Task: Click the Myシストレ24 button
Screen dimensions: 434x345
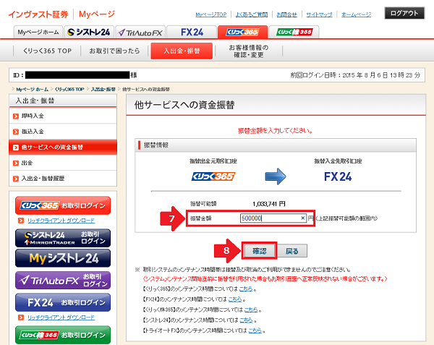Action: [x=63, y=258]
